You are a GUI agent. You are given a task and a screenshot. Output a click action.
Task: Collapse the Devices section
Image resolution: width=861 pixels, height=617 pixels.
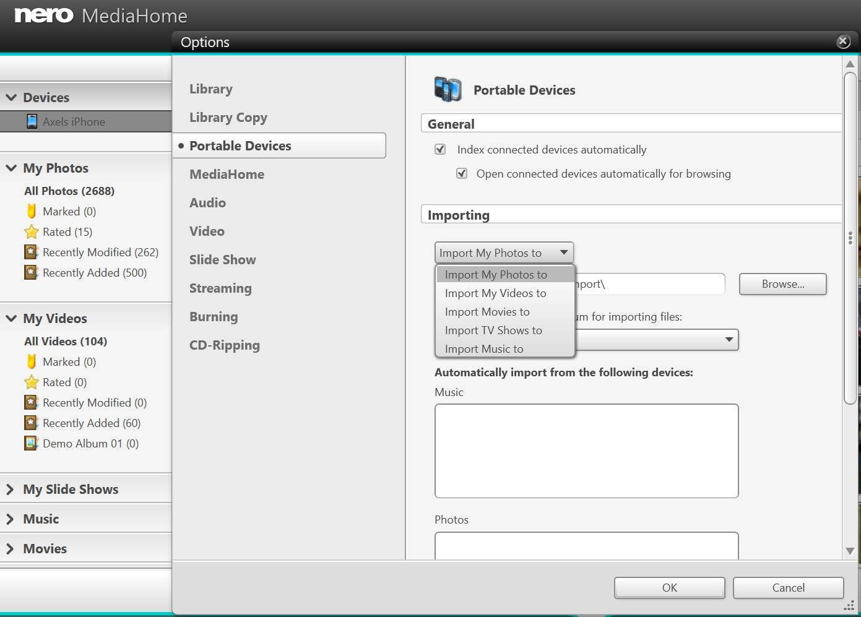tap(11, 97)
